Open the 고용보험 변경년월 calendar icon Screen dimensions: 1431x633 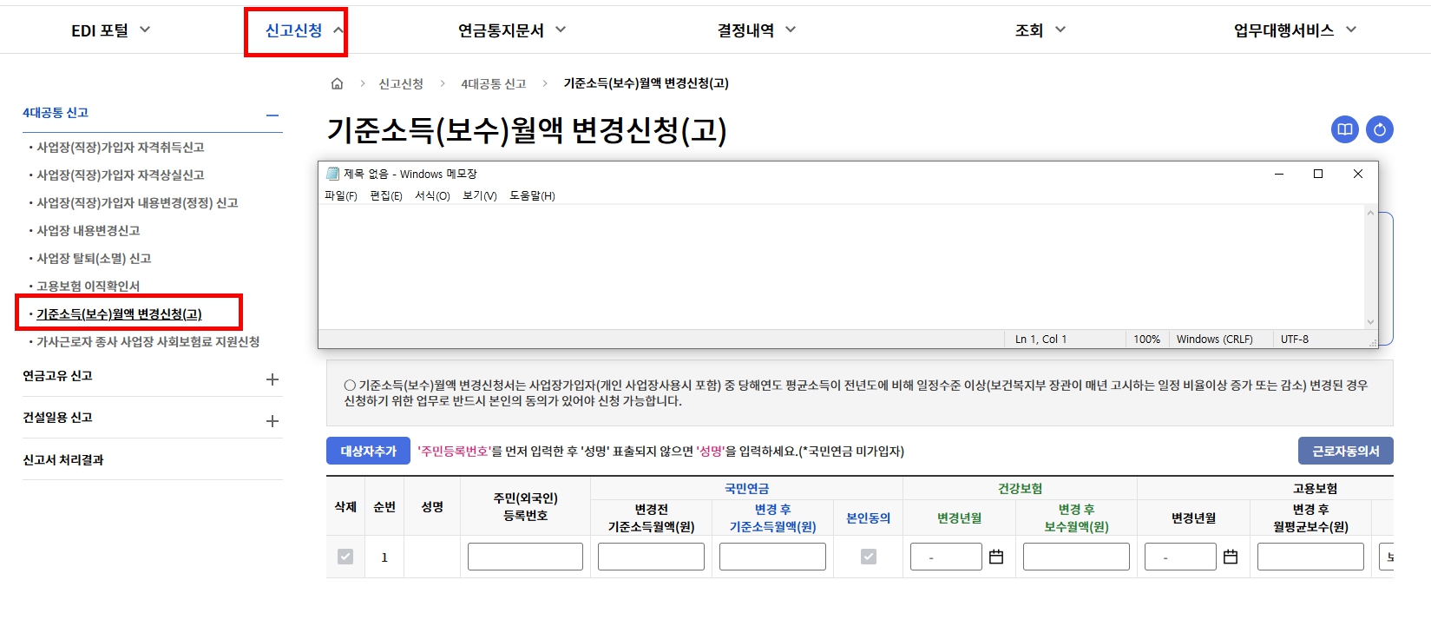click(1231, 557)
